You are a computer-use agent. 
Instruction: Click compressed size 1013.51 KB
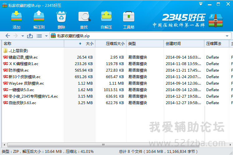pos(114,90)
